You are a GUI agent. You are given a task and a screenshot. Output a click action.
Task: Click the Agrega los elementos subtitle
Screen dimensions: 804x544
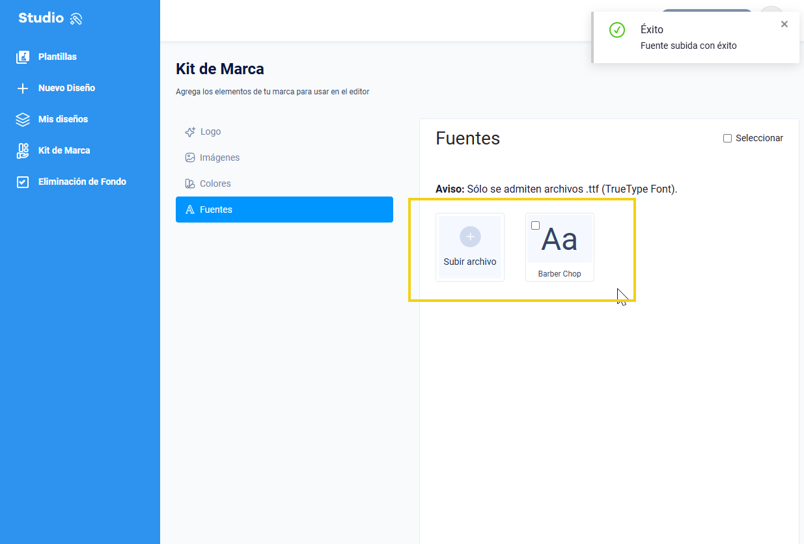tap(273, 92)
